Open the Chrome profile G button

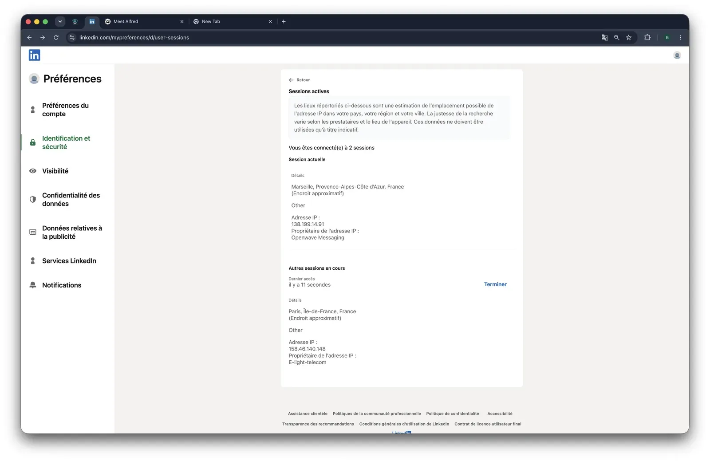pos(667,38)
